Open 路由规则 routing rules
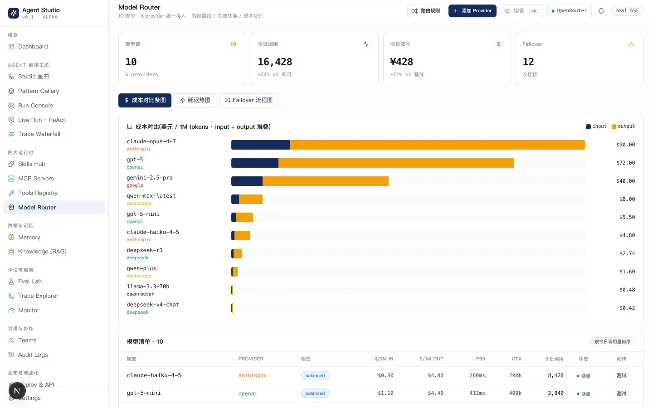 coord(426,11)
